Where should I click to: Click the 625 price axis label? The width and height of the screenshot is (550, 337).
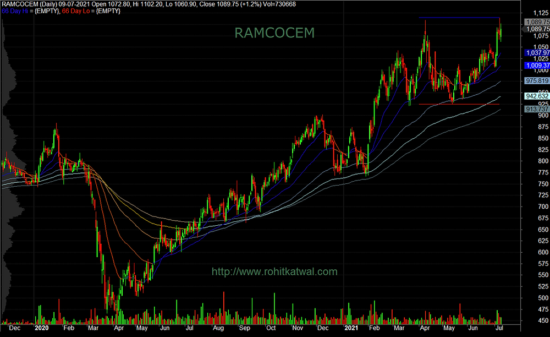pyautogui.click(x=543, y=241)
